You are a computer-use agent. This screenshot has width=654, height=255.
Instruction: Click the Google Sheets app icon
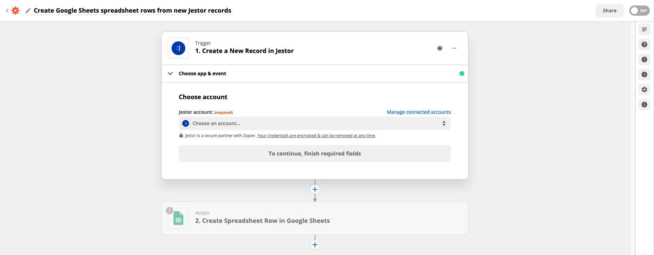click(x=178, y=218)
